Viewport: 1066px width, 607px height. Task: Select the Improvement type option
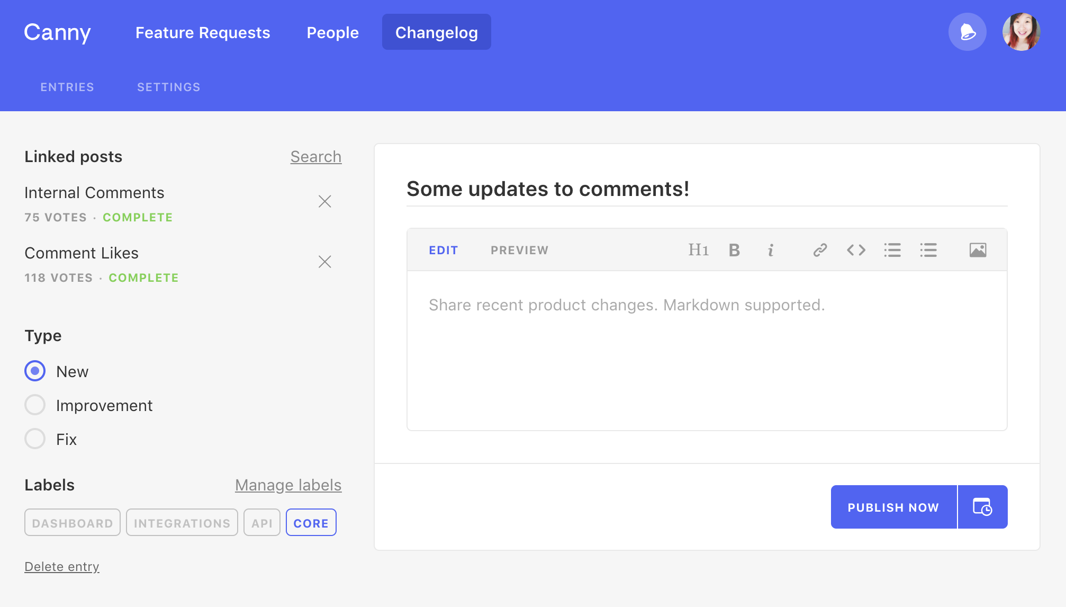35,405
